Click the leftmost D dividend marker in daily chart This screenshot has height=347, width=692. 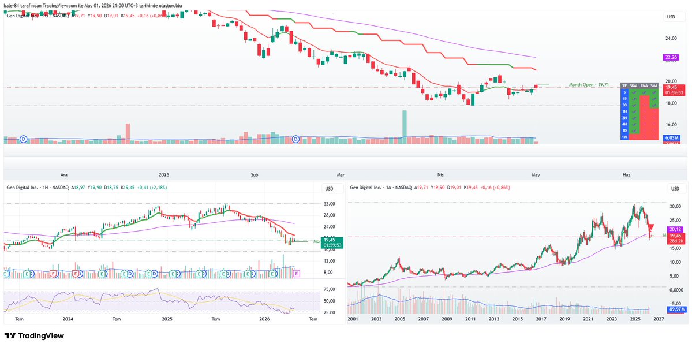24,140
